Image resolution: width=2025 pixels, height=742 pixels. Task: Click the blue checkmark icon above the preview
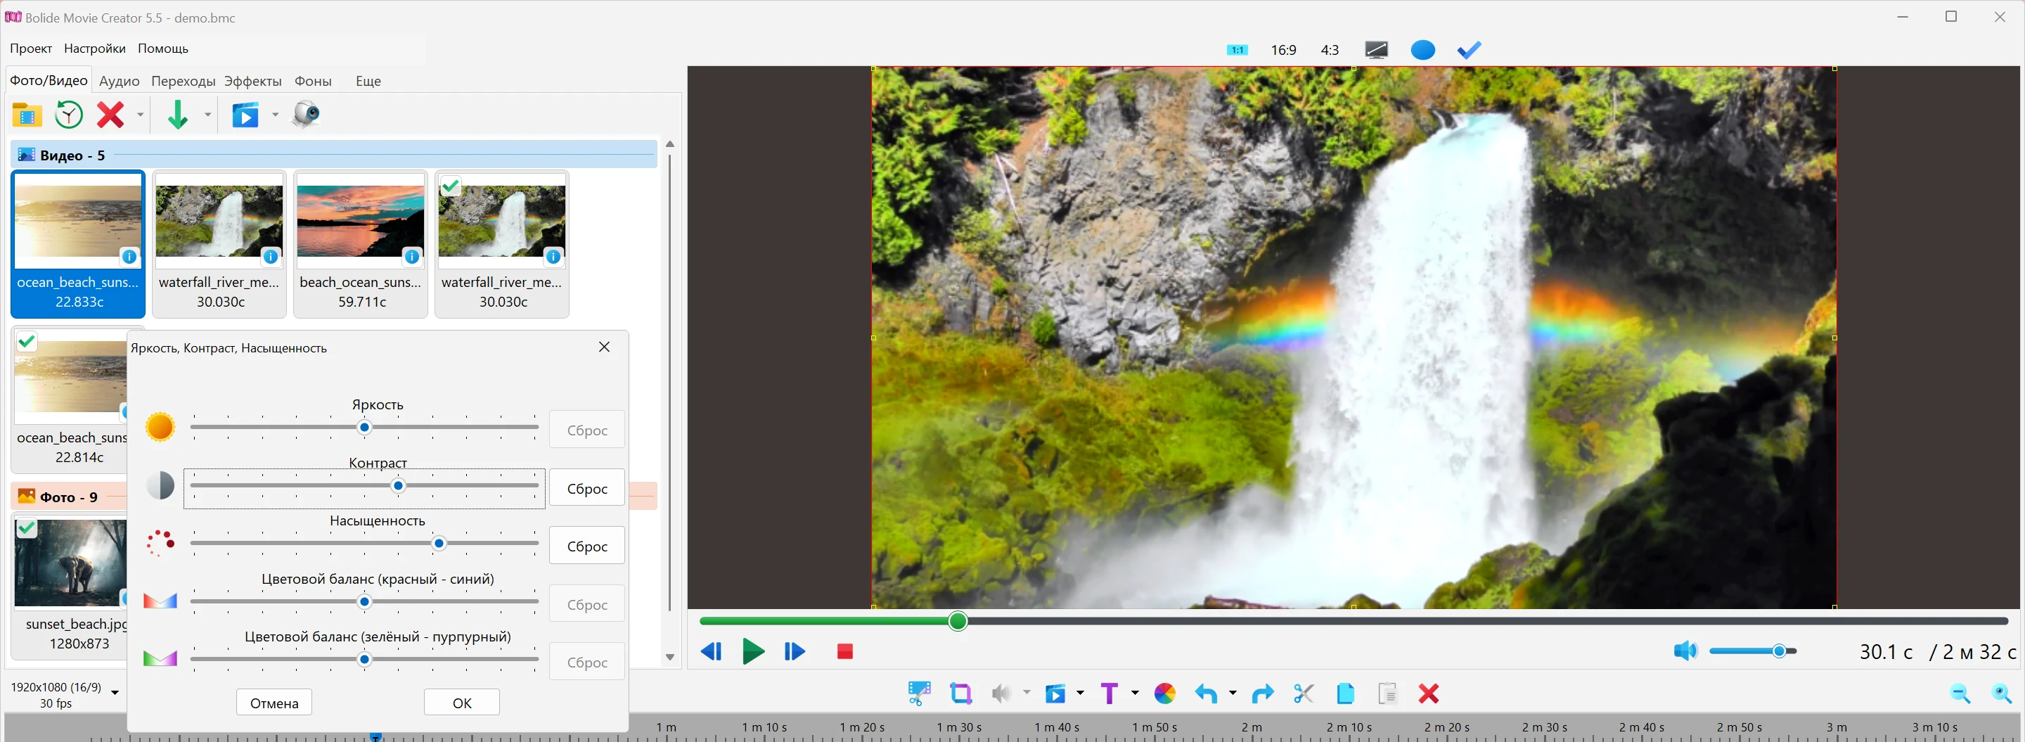1468,51
